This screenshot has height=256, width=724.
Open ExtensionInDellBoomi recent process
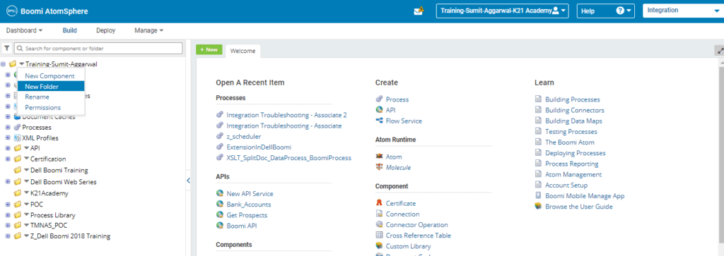[259, 147]
